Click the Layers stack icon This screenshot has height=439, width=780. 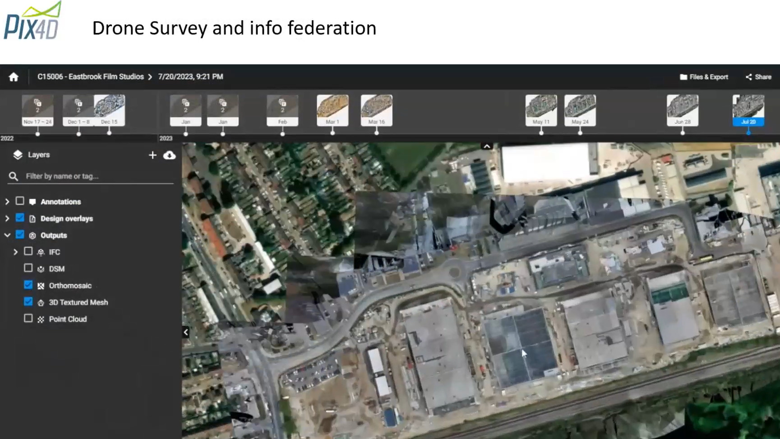click(18, 155)
